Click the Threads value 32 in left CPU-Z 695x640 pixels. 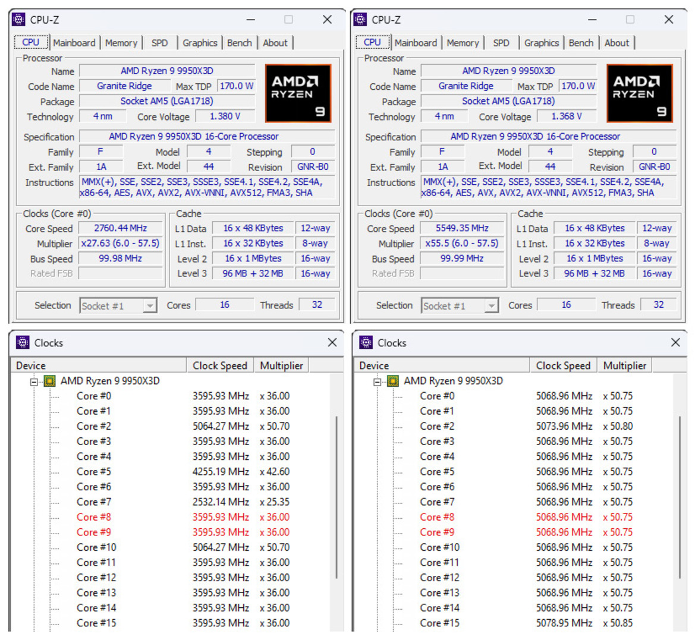[x=317, y=305]
